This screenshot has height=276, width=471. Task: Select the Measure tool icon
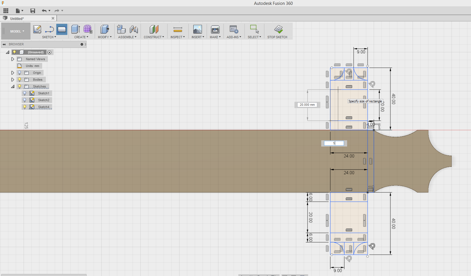(x=178, y=29)
